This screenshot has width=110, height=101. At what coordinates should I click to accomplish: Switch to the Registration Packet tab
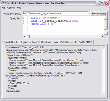pos(29,42)
